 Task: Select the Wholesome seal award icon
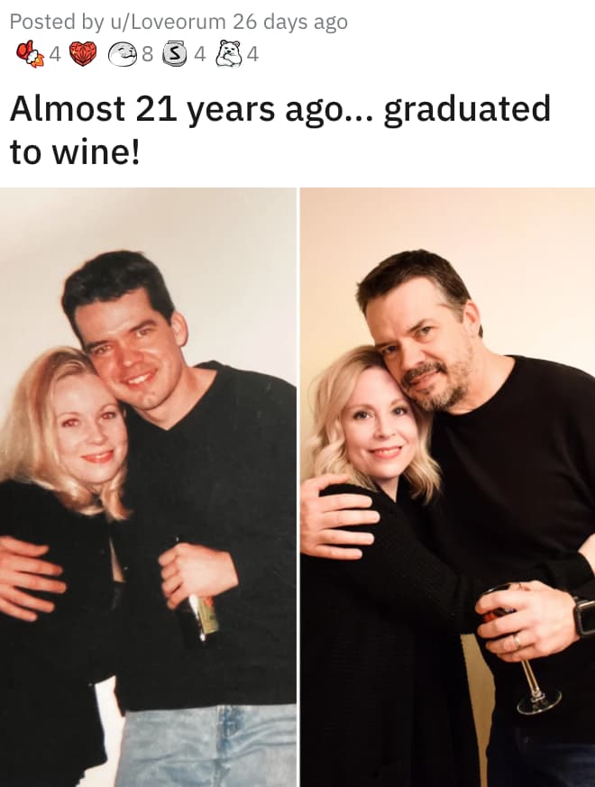click(124, 54)
